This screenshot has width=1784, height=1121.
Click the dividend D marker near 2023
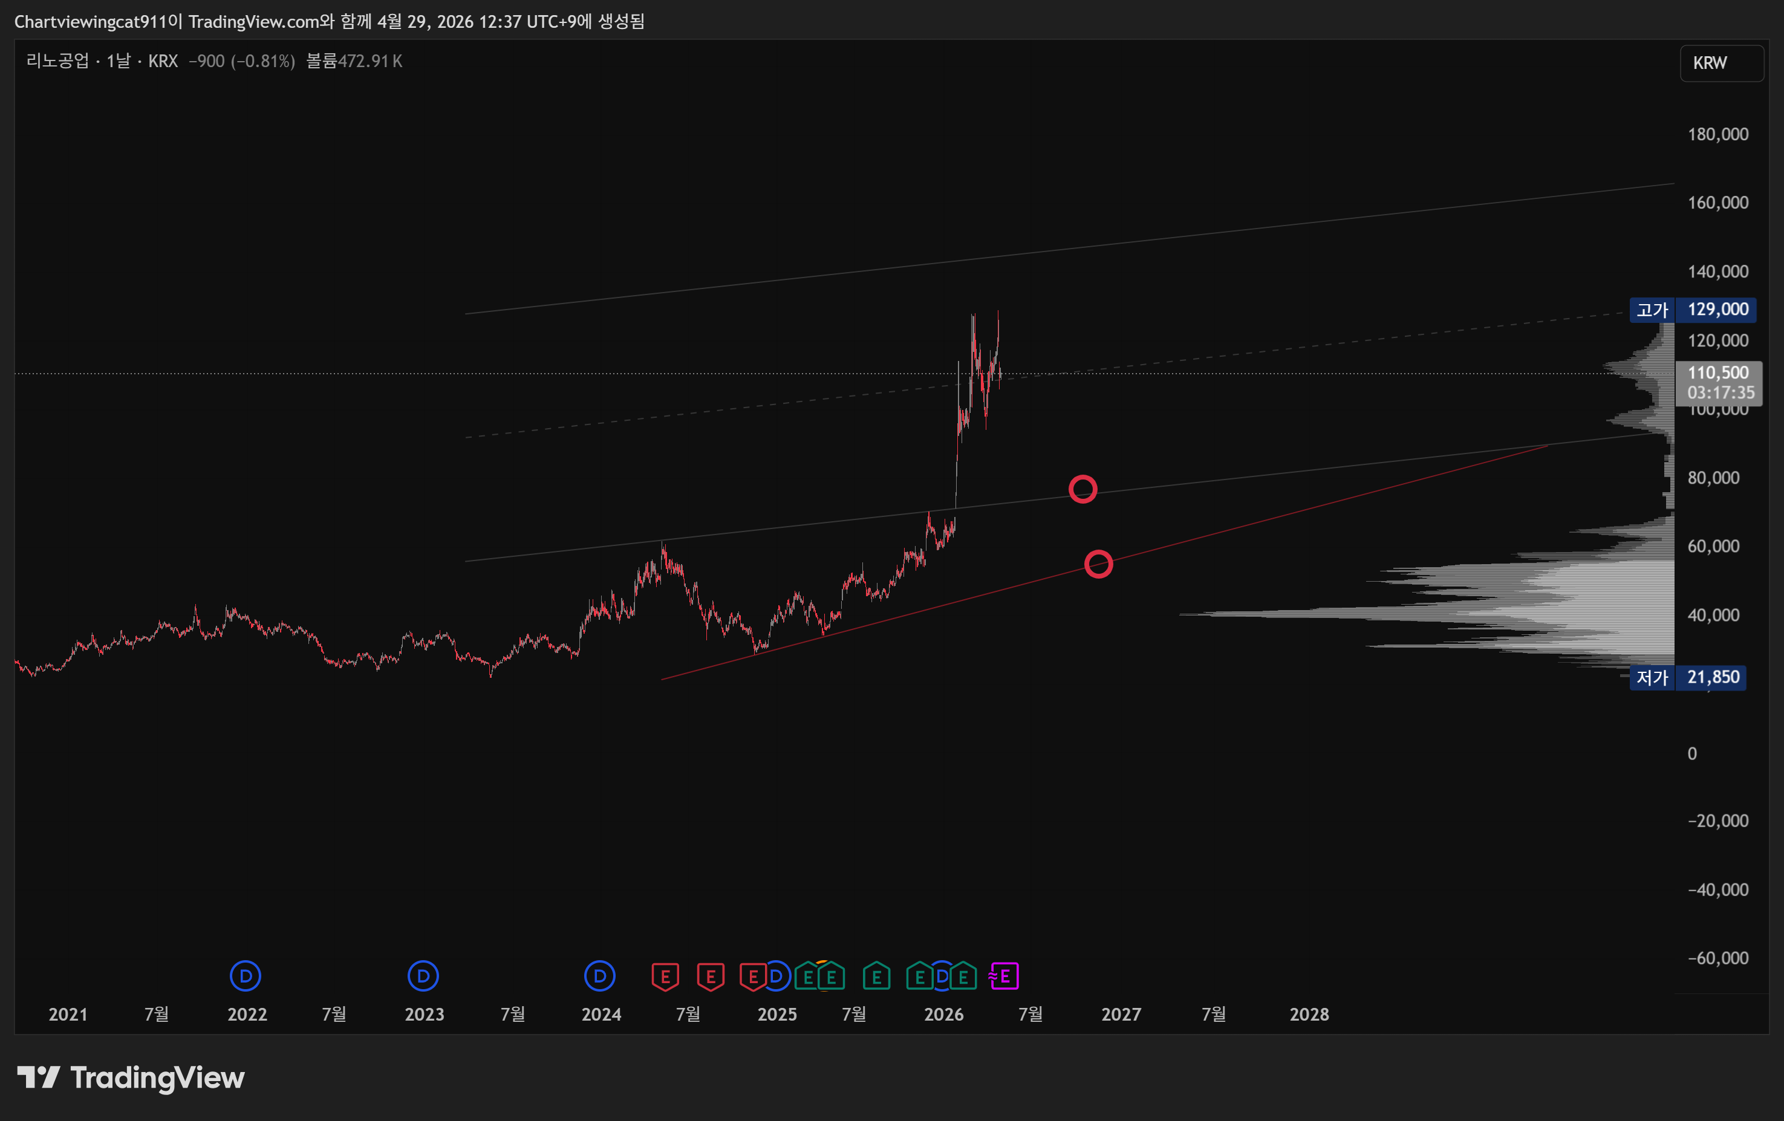[423, 976]
